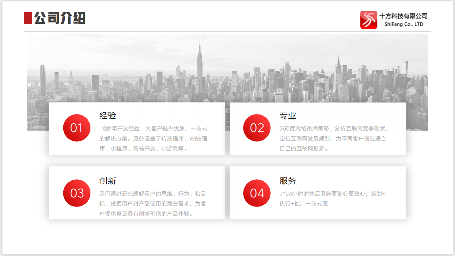
Task: Select the red 02 circle badge
Action: click(x=257, y=128)
